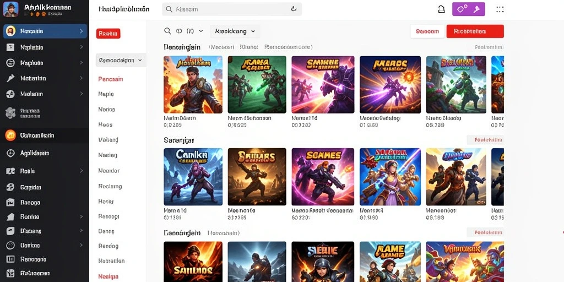Screen dimensions: 564x282
Task: Expand the chevron beside Mselamn
Action: 82,94
